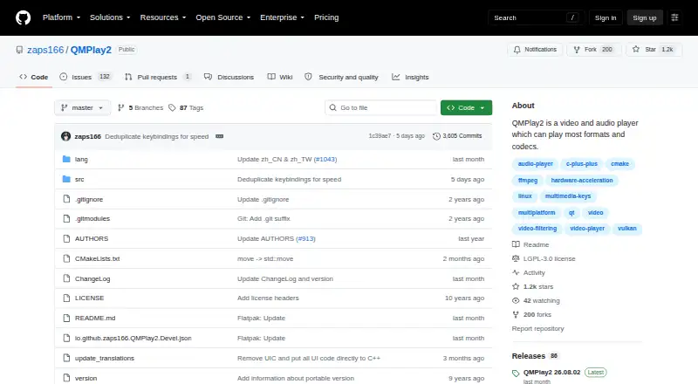Expand the Enterprise menu
698x384 pixels.
coord(282,17)
